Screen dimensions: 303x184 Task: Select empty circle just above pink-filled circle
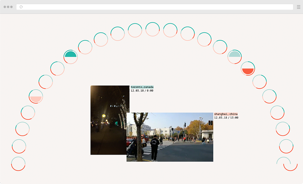click(x=46, y=82)
